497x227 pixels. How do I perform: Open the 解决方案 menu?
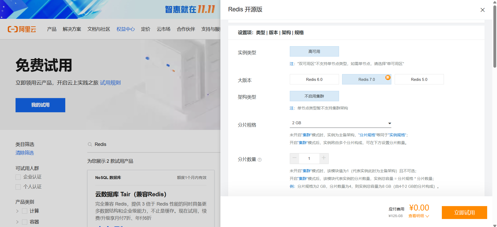coord(72,29)
